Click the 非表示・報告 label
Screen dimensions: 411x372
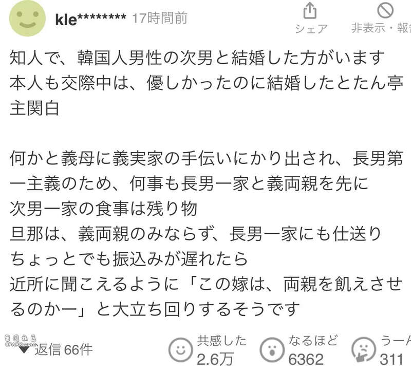tap(381, 28)
